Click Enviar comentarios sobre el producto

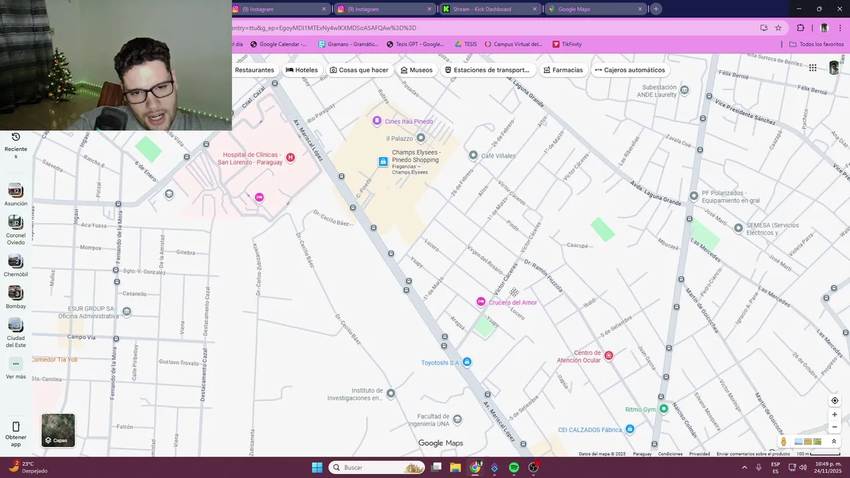(753, 454)
